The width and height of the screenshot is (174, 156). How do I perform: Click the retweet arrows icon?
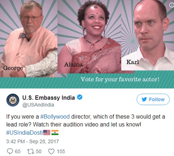tap(31, 151)
